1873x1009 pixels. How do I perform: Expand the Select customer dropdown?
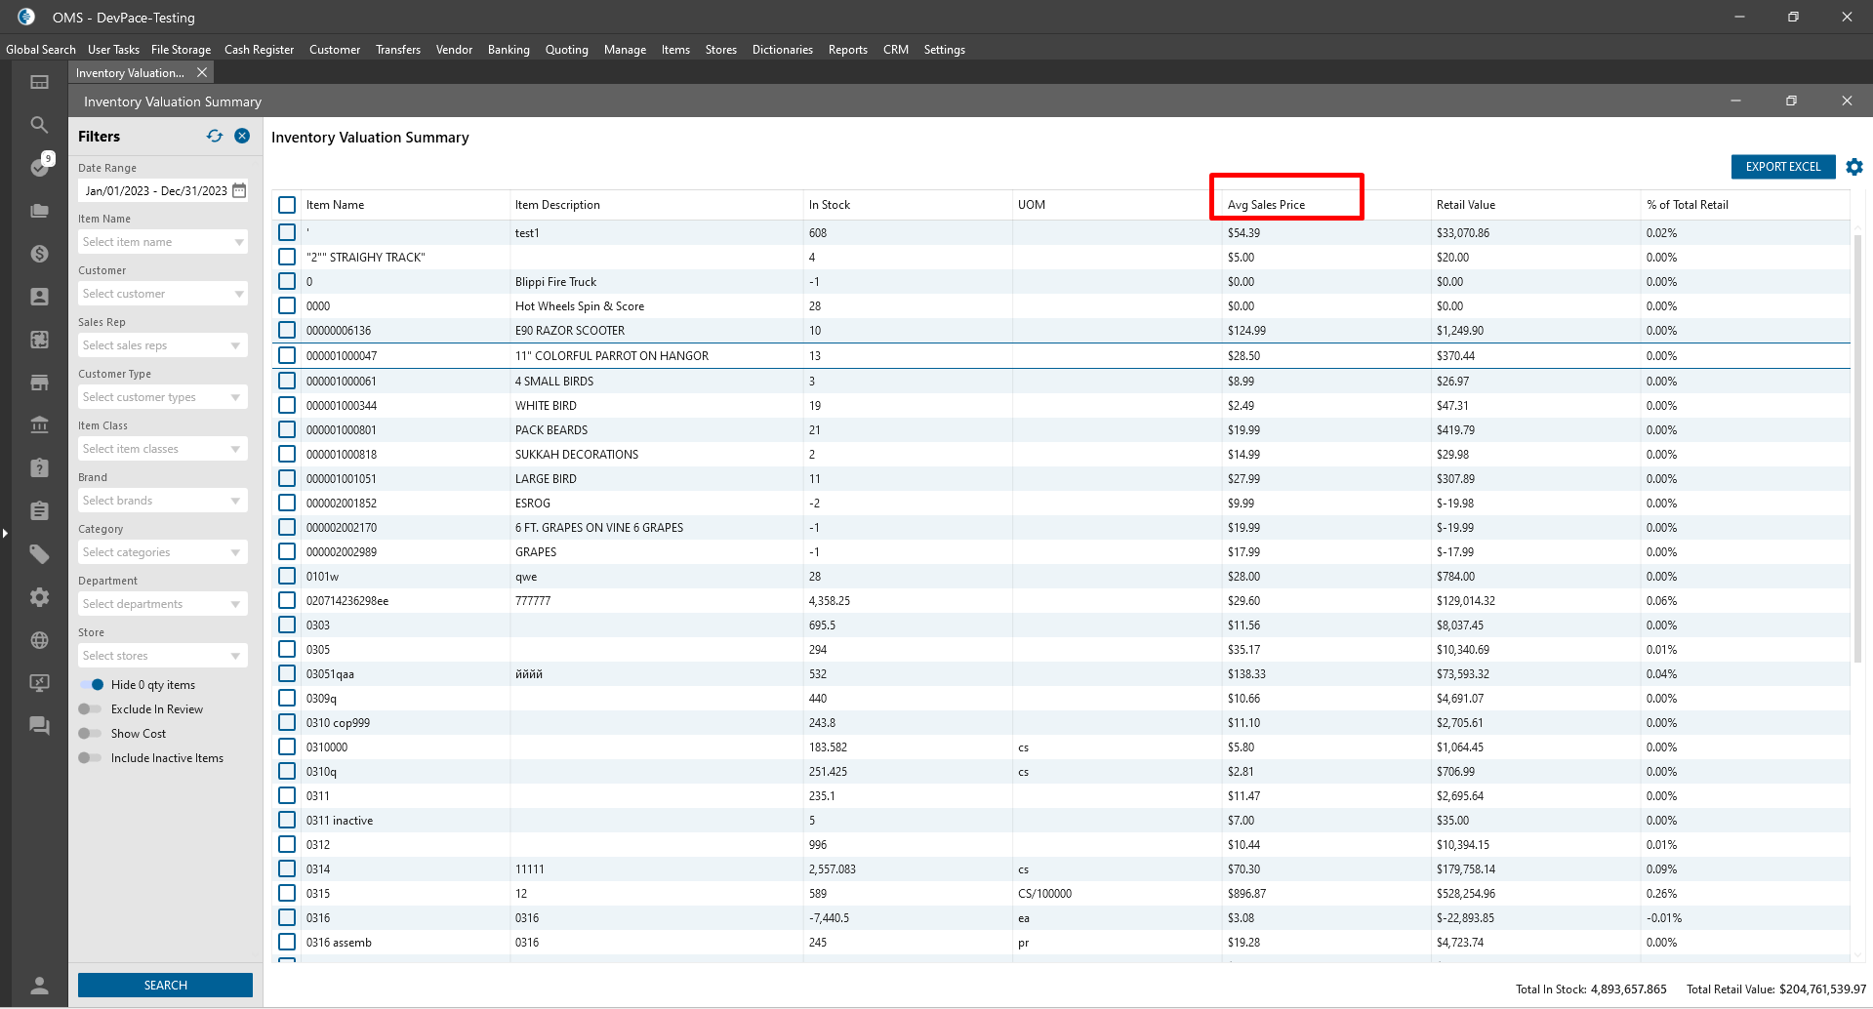click(x=162, y=294)
